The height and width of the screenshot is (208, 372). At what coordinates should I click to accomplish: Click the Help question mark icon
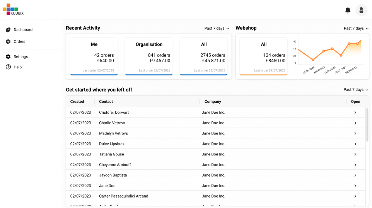click(8, 67)
